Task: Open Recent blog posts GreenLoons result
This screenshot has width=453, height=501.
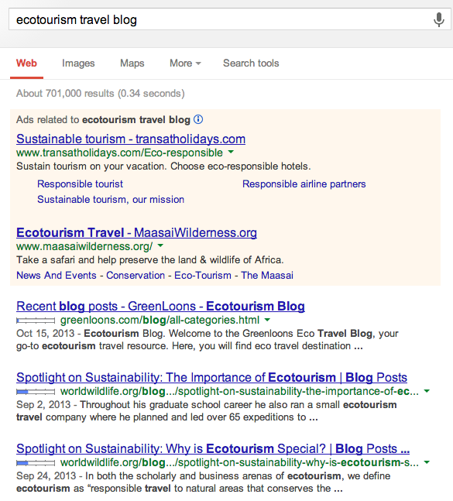Action: [161, 306]
